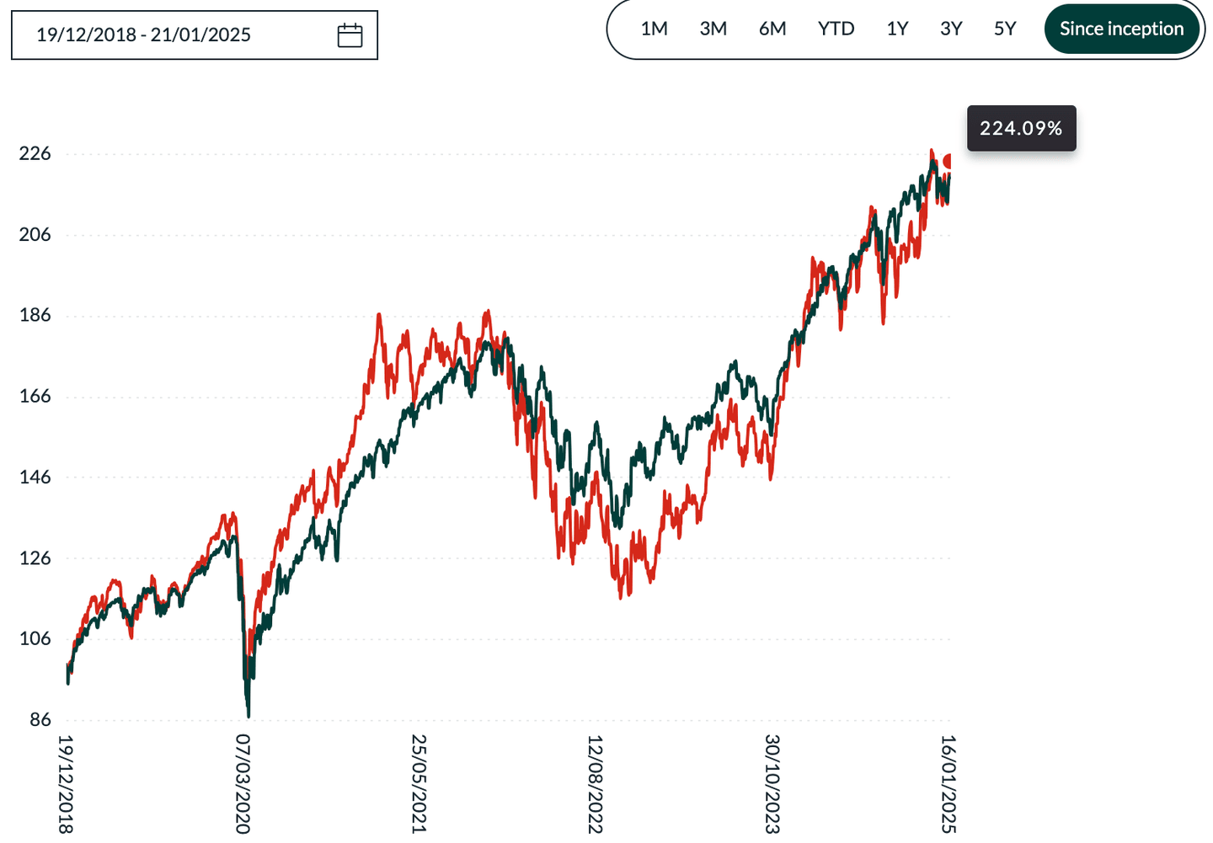Select the 224.09% return tooltip
1213x843 pixels.
(x=1021, y=128)
